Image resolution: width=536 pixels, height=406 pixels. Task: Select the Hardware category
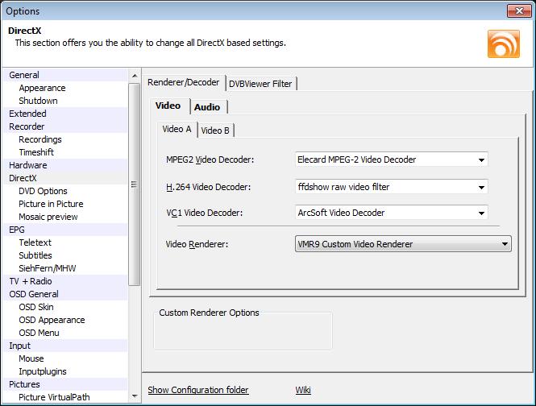point(28,165)
